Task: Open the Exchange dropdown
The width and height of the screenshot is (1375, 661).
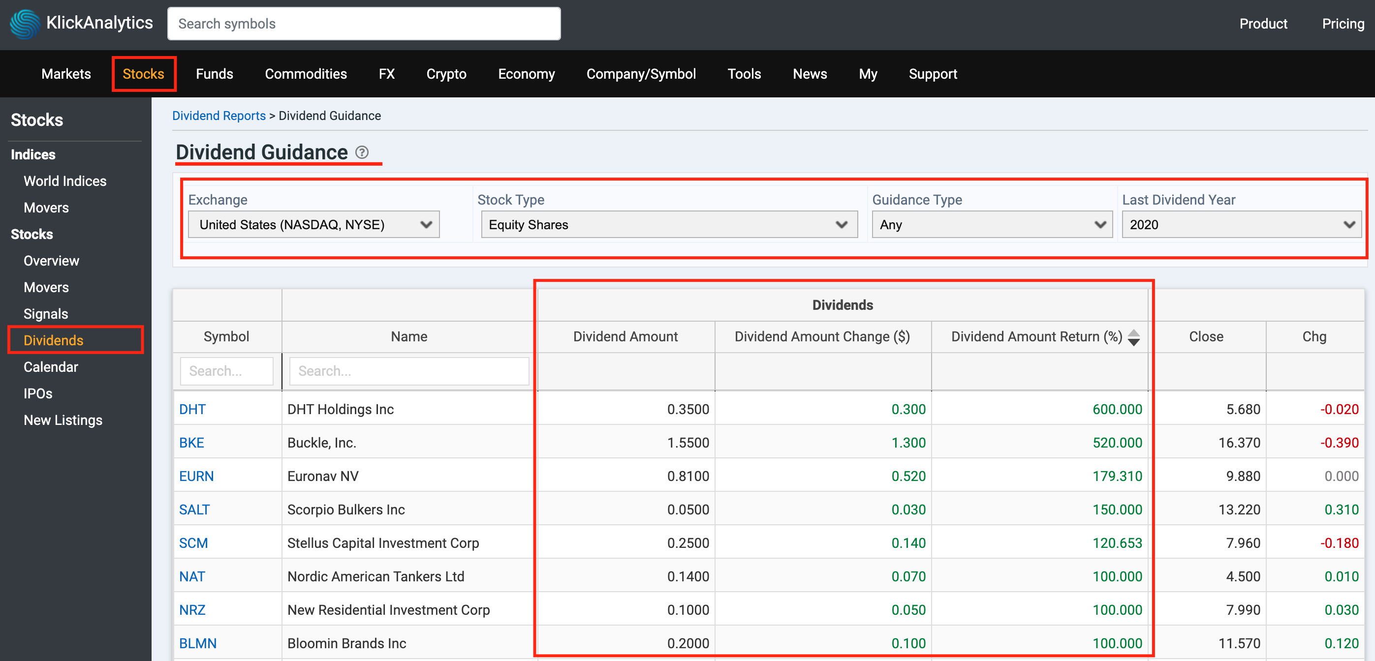Action: tap(314, 225)
